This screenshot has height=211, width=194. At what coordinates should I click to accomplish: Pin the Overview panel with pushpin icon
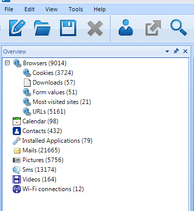click(176, 51)
